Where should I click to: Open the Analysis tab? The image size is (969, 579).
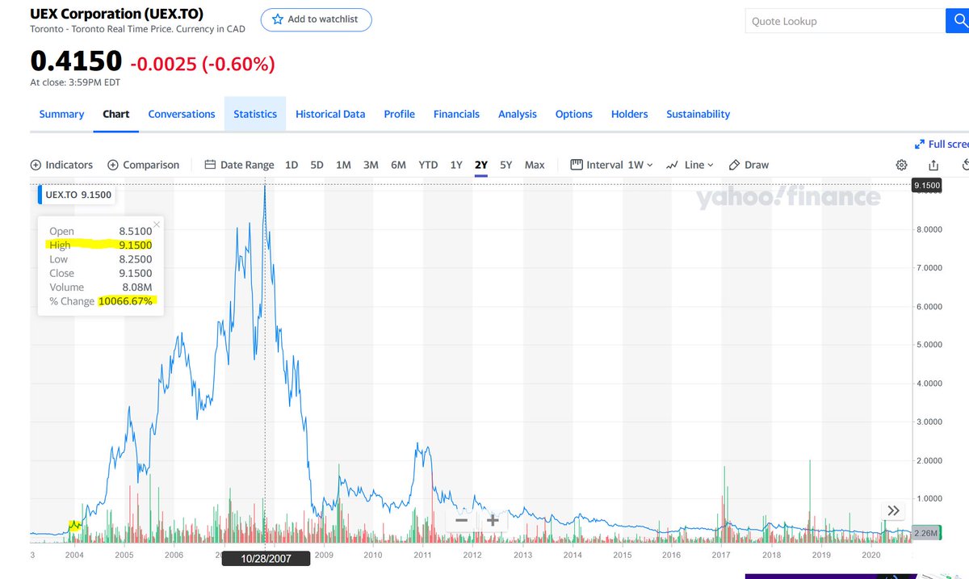[518, 114]
